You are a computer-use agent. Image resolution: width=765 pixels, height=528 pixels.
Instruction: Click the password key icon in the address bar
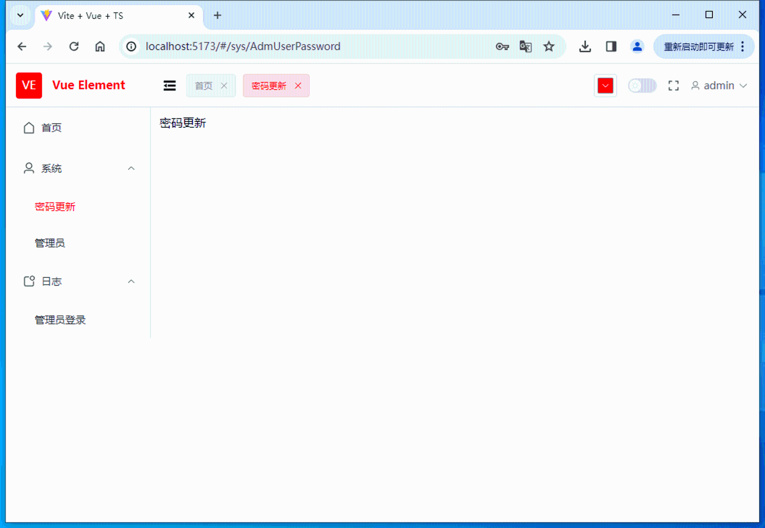[x=502, y=47]
